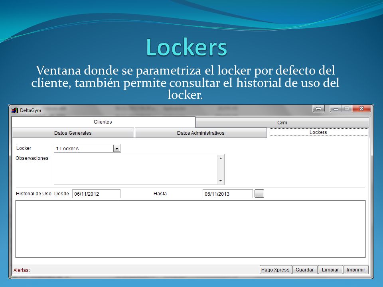Switch to the Clientes tab
Screen dimensions: 383x287
pos(103,122)
